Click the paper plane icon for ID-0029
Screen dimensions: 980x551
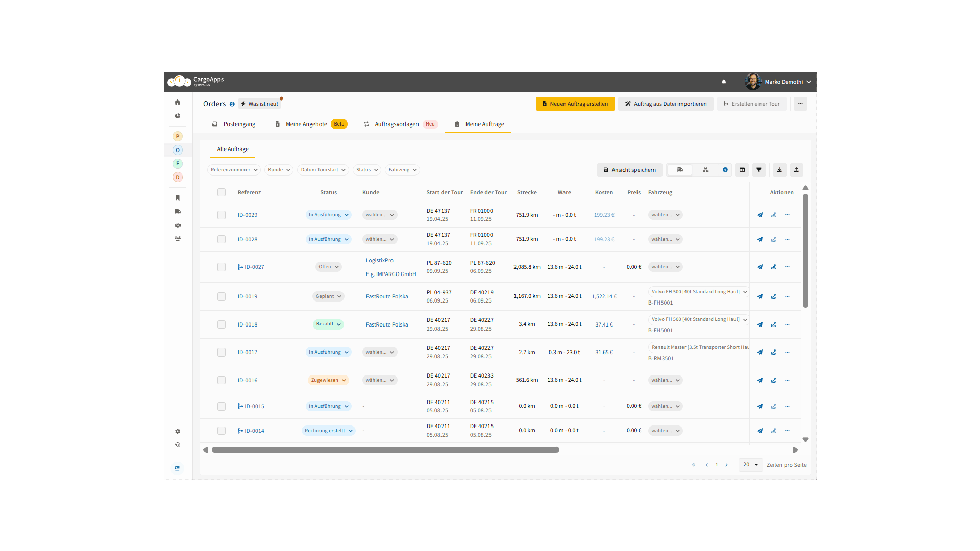click(760, 215)
